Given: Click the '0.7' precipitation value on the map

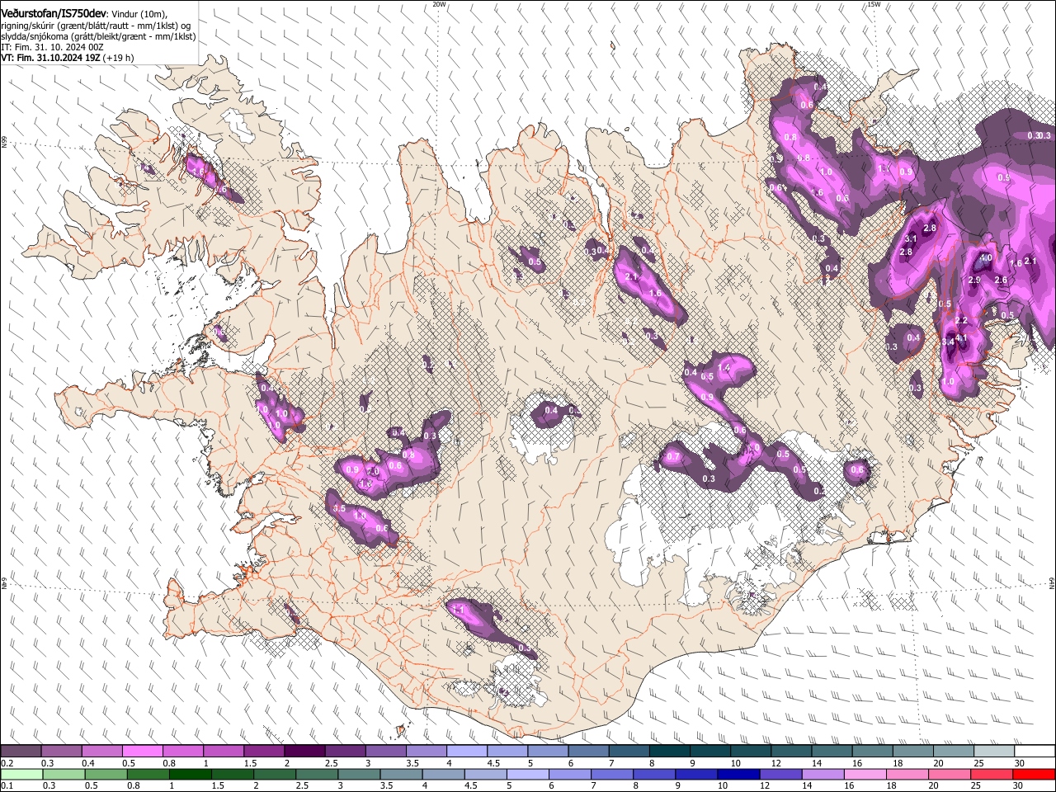Looking at the screenshot, I should pos(672,456).
